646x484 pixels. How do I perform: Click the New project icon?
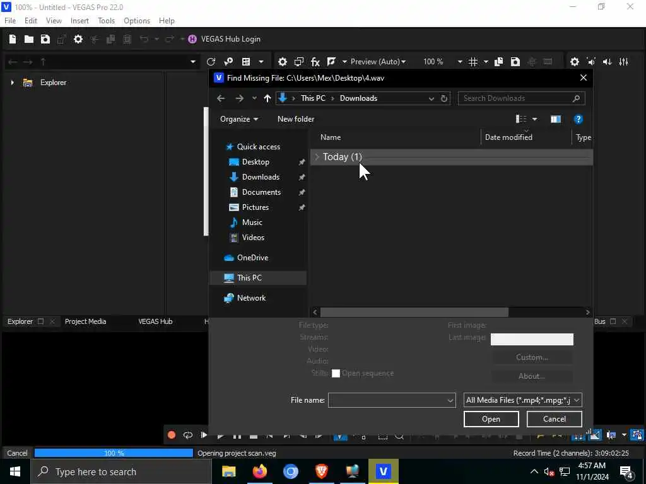(x=13, y=39)
